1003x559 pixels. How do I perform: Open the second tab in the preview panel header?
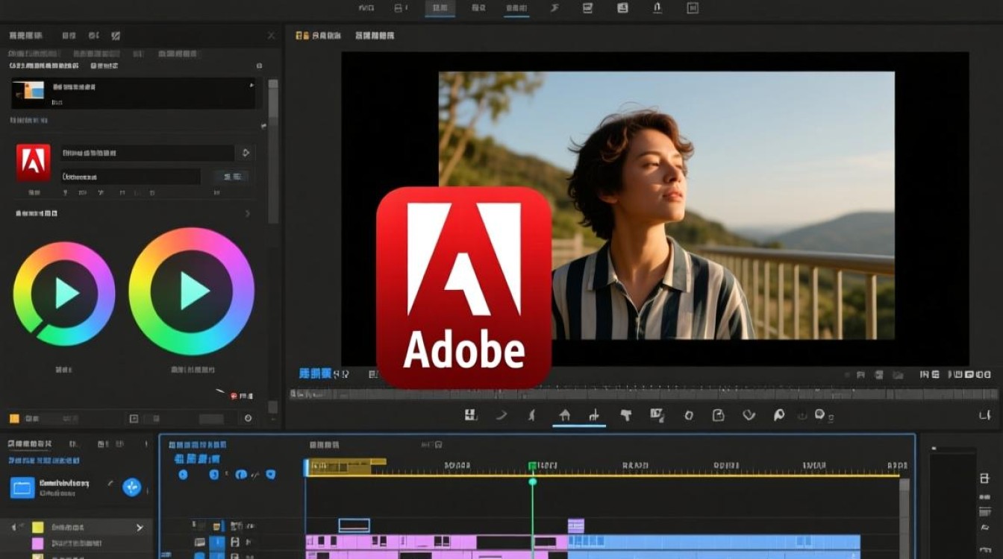click(x=374, y=35)
